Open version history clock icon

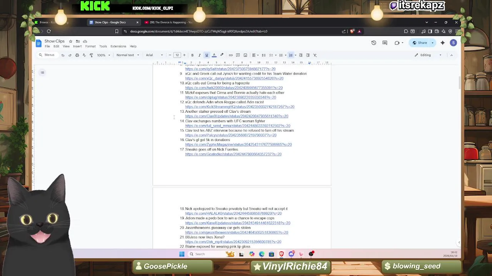coord(374,43)
